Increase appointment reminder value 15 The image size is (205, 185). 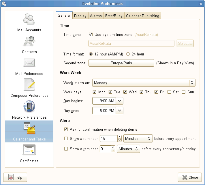(x=119, y=137)
